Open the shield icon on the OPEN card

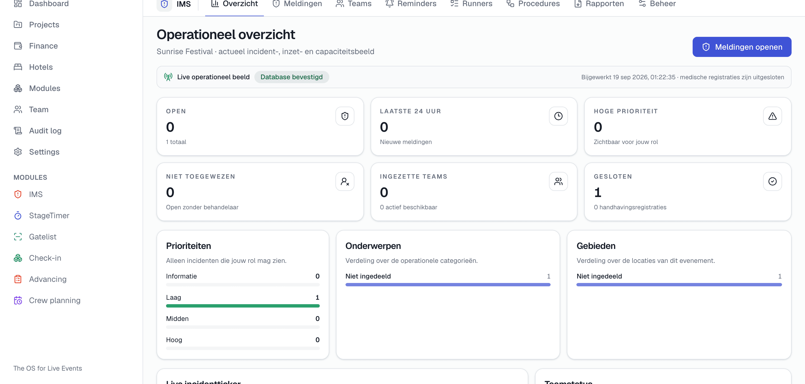[345, 116]
